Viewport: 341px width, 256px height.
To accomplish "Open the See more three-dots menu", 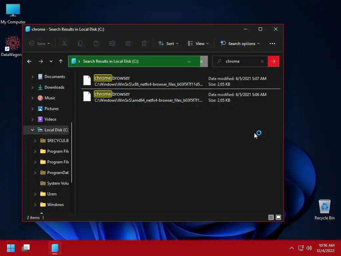I will (x=272, y=44).
